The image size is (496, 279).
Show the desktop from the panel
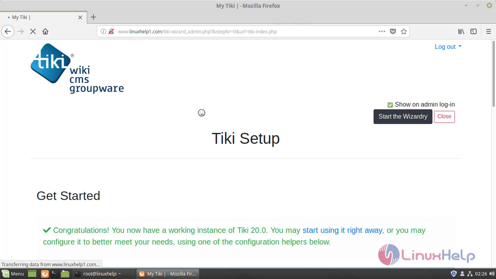click(32, 274)
